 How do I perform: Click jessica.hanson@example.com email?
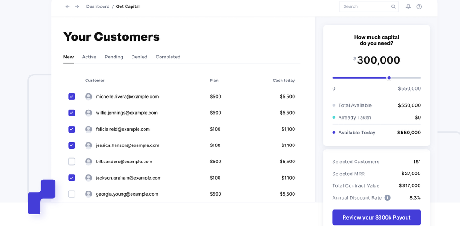[x=127, y=145]
